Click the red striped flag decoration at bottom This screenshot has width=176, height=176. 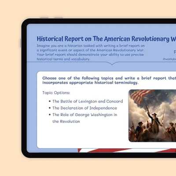click(x=127, y=150)
